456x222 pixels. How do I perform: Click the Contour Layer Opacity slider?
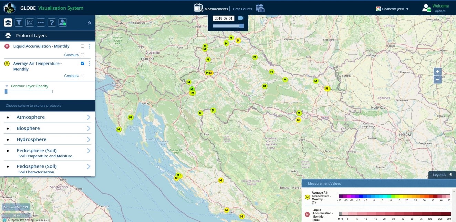click(x=29, y=92)
